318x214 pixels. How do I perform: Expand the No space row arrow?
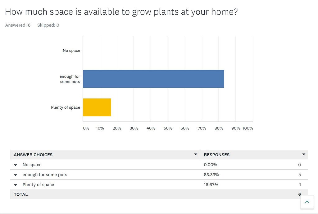point(16,165)
